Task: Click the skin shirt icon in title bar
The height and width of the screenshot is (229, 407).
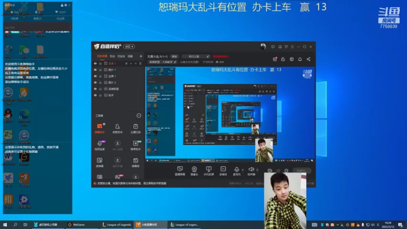Action: (x=286, y=47)
